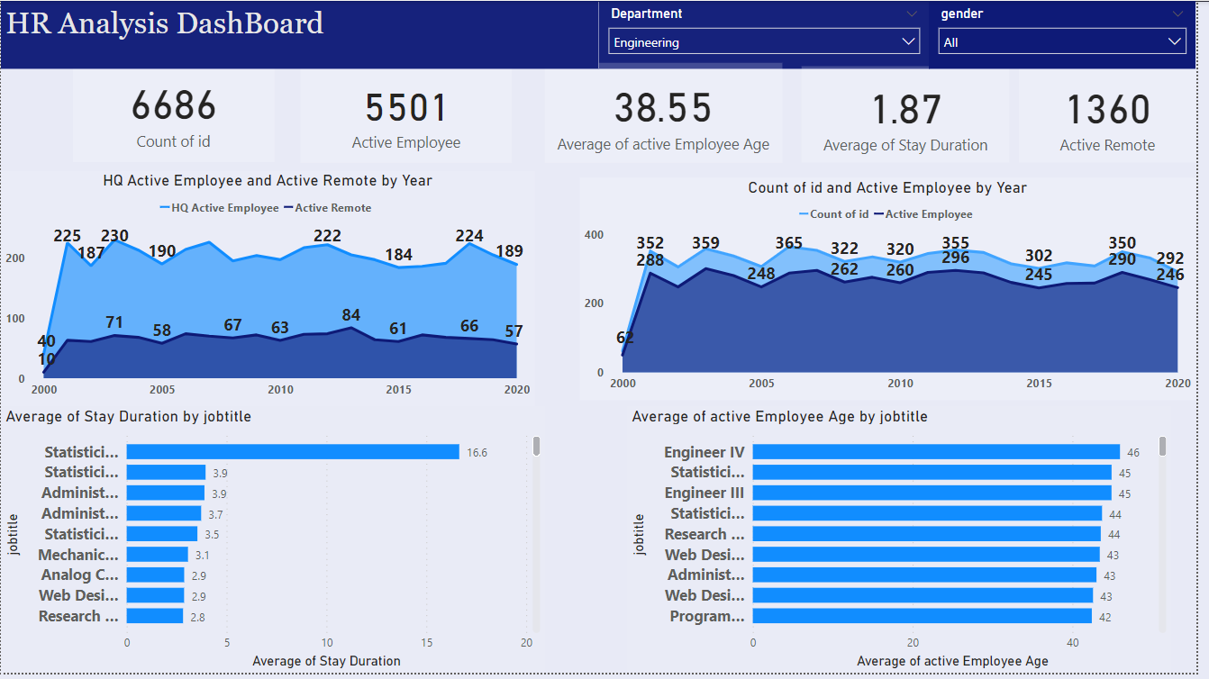Collapse the Department slicer header chevron
The height and width of the screenshot is (679, 1209).
[911, 13]
